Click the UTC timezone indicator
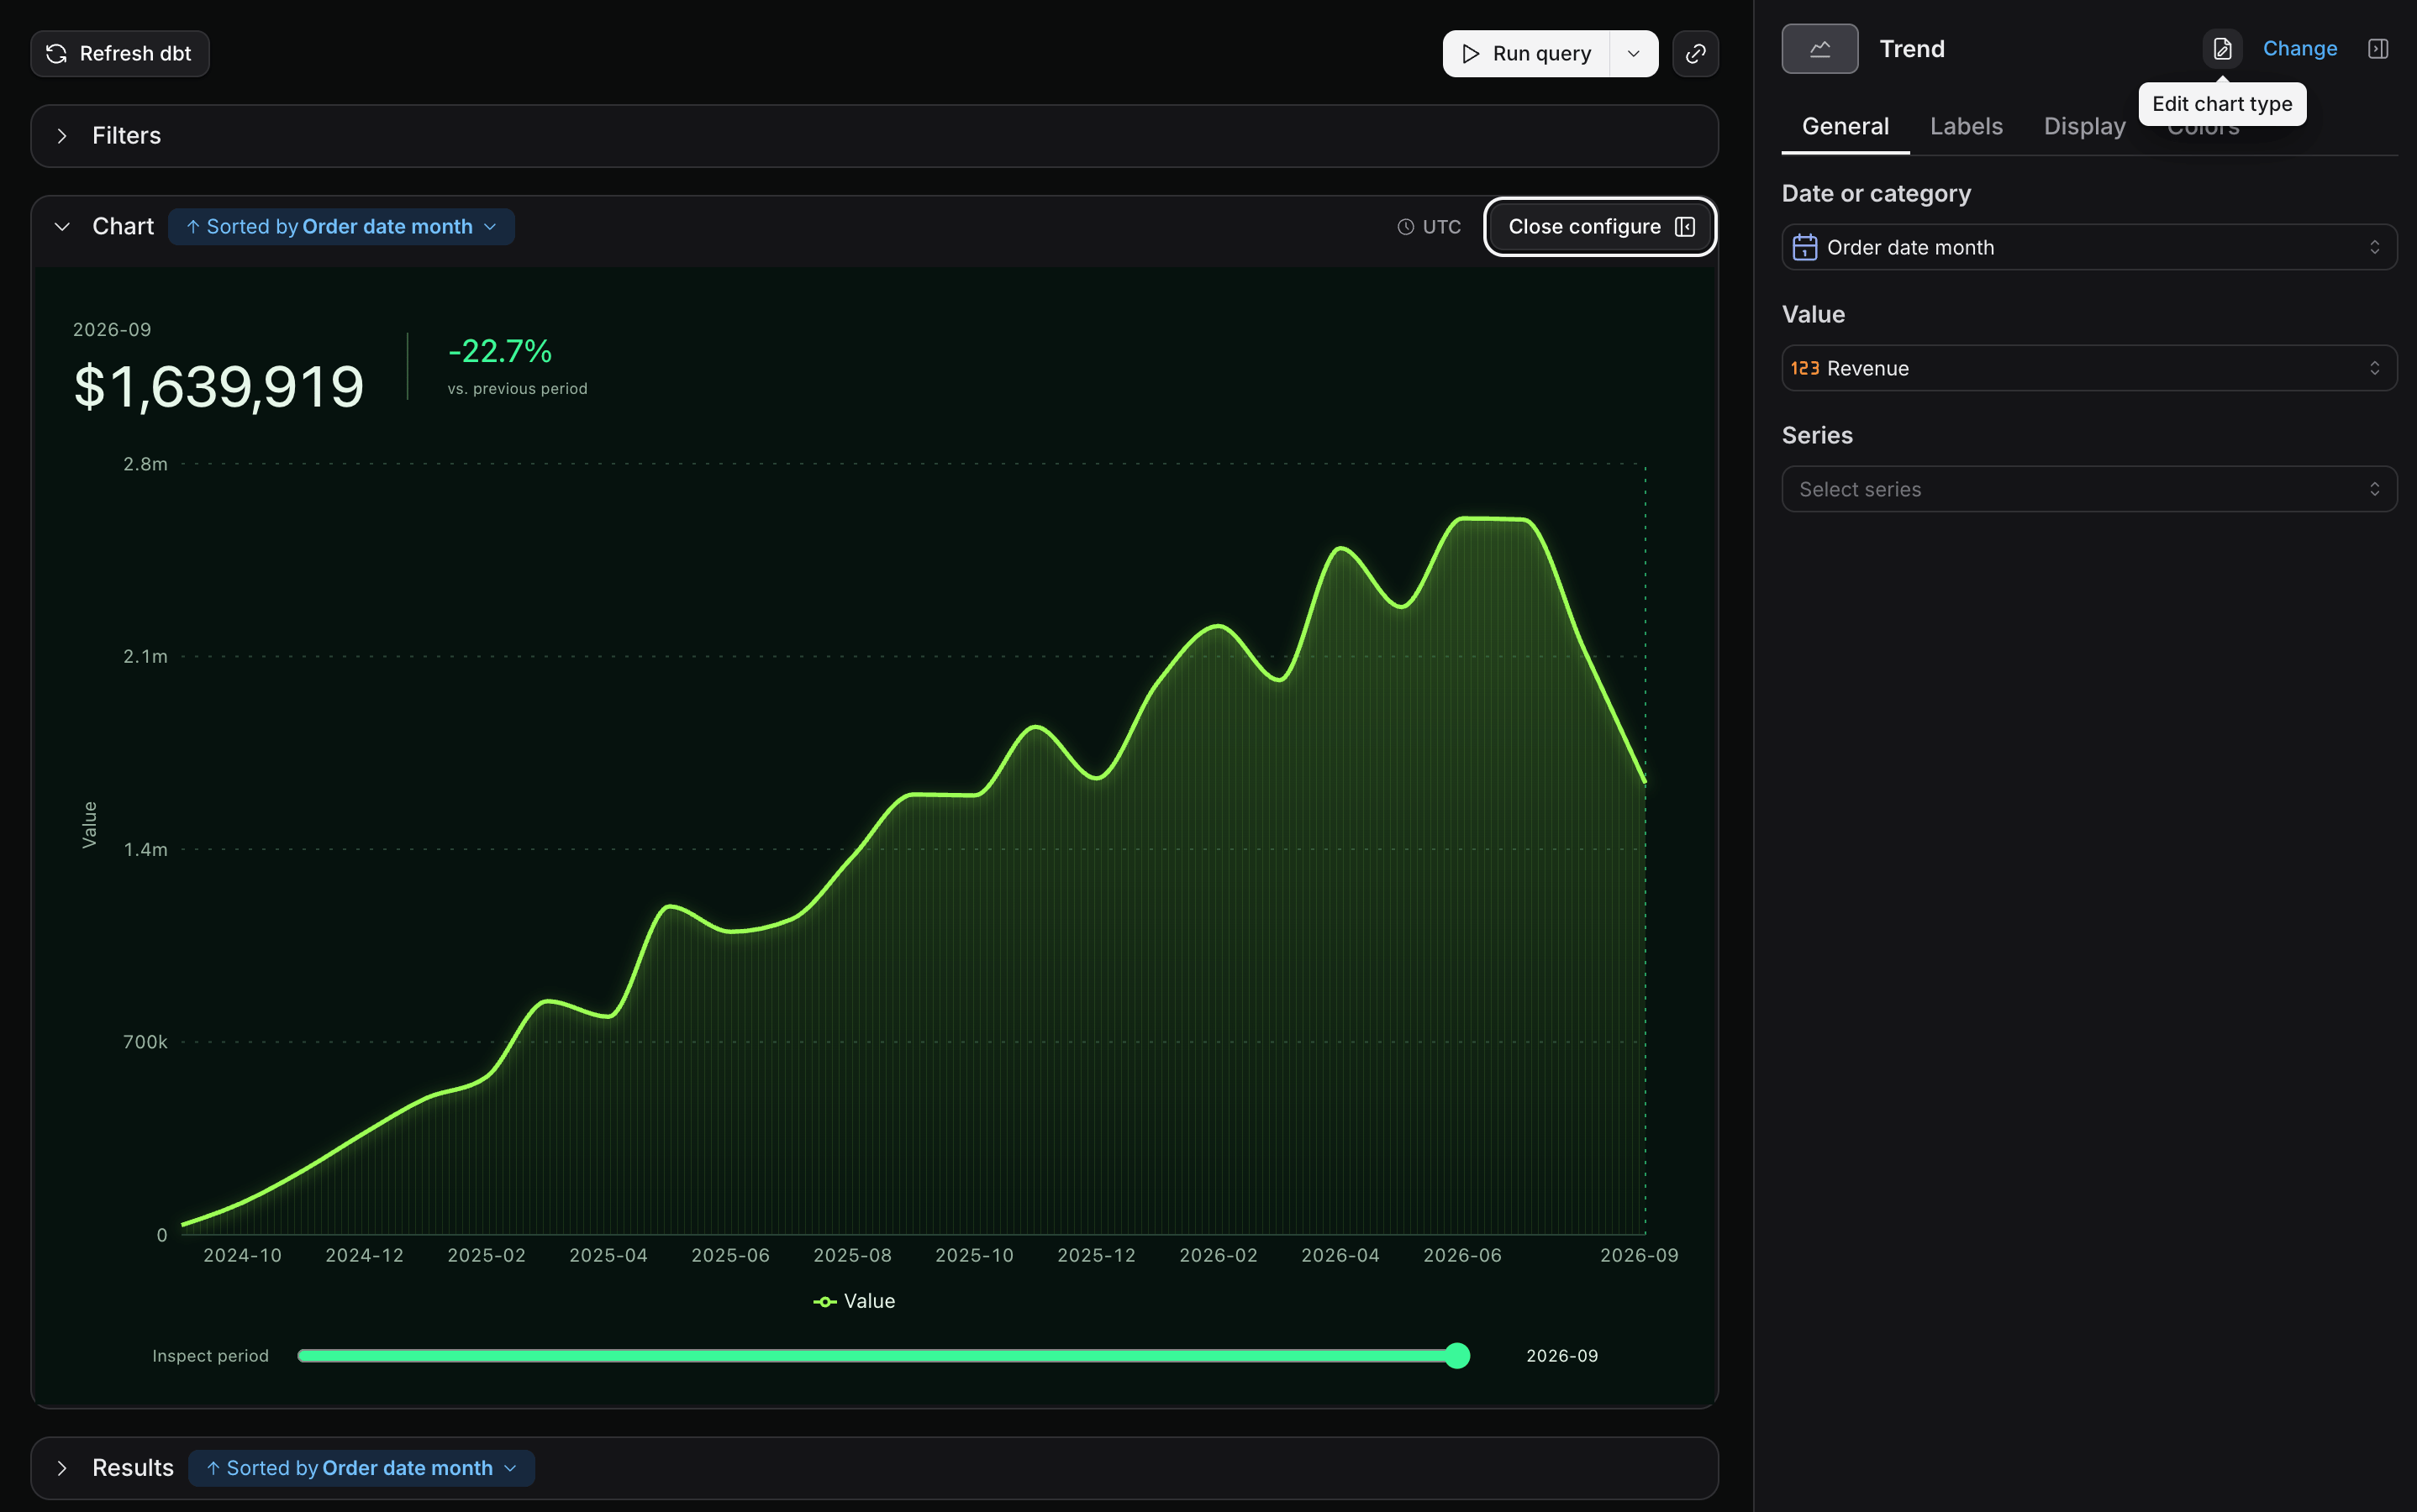Image resolution: width=2417 pixels, height=1512 pixels. click(1429, 227)
